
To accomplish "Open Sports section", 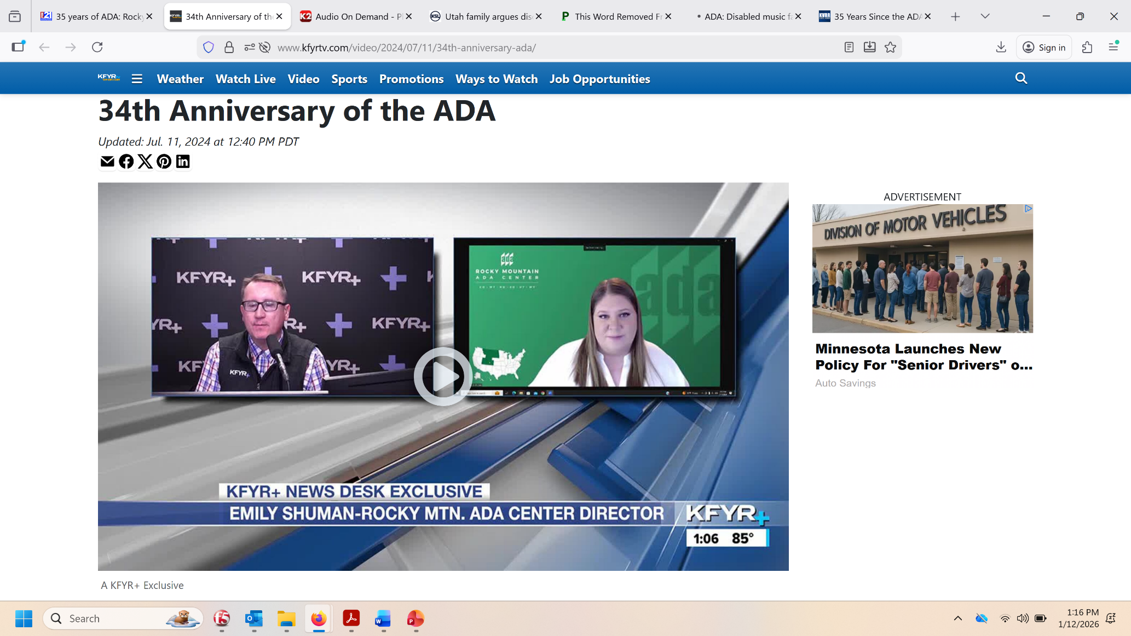I will coord(349,79).
